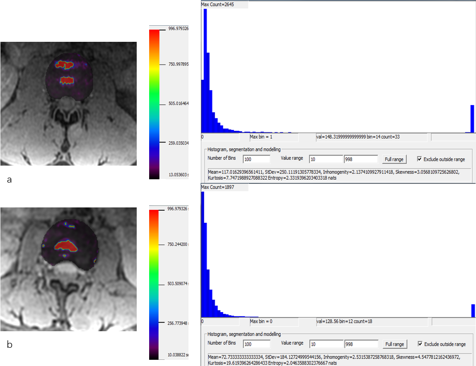Toggle Exclude outside range in the upper panel
This screenshot has width=476, height=366.
point(420,159)
